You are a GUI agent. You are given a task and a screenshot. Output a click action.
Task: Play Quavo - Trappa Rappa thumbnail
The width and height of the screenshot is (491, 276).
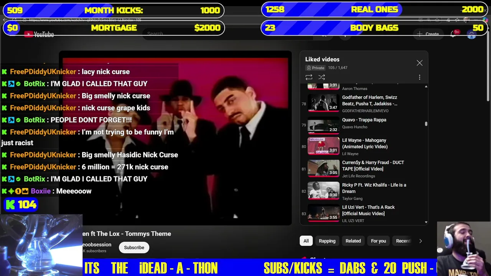(x=323, y=125)
